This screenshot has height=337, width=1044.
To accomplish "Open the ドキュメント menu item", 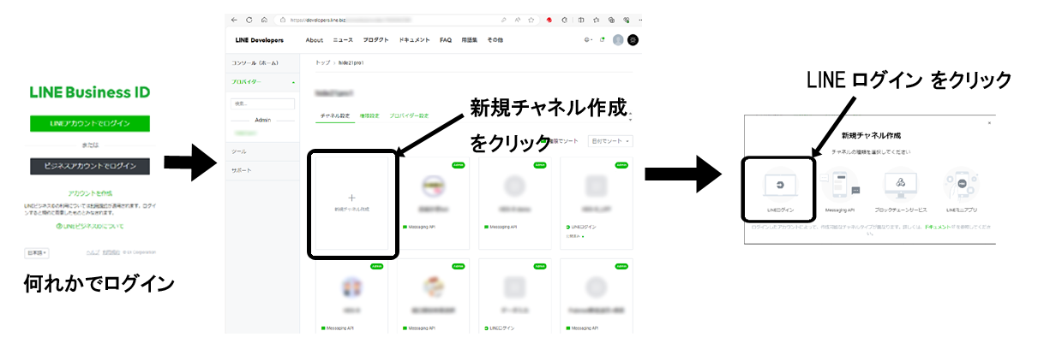I will pos(415,40).
